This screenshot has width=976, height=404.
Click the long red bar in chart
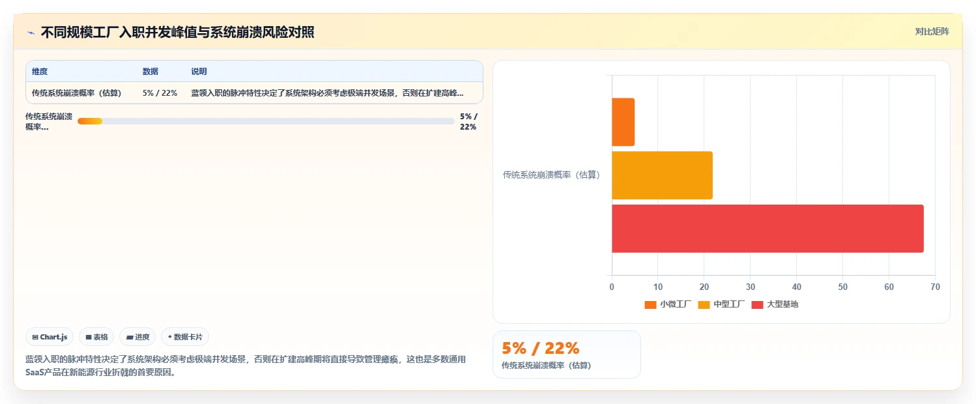pos(768,229)
